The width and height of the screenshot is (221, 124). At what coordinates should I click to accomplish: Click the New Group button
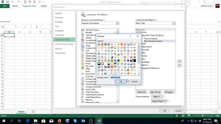point(155,92)
